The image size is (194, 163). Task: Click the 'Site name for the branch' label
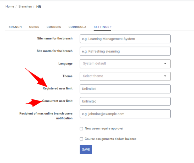coord(55,38)
